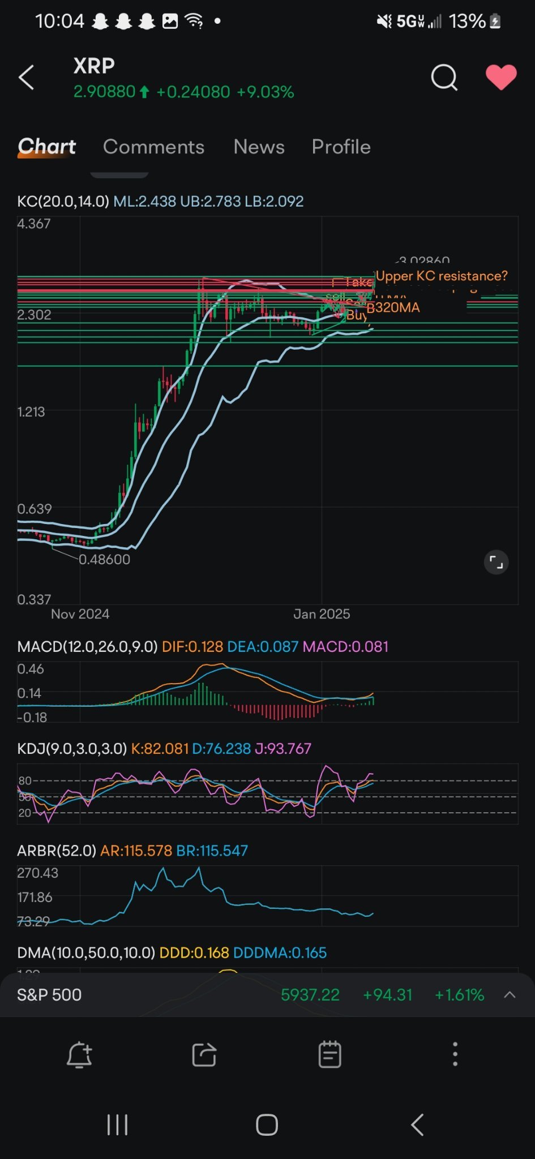Tap the XRP ticker title

(x=94, y=66)
